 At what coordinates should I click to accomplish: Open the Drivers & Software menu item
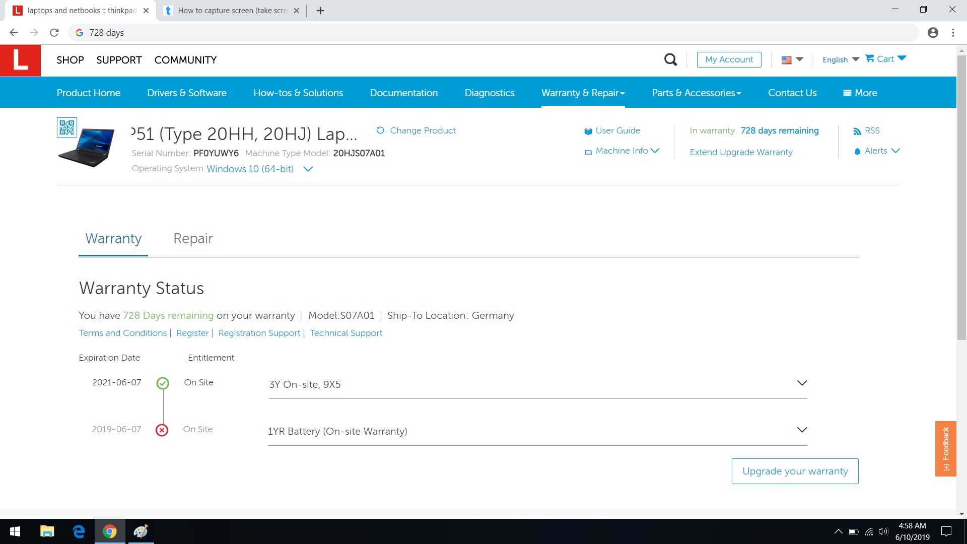click(x=186, y=93)
